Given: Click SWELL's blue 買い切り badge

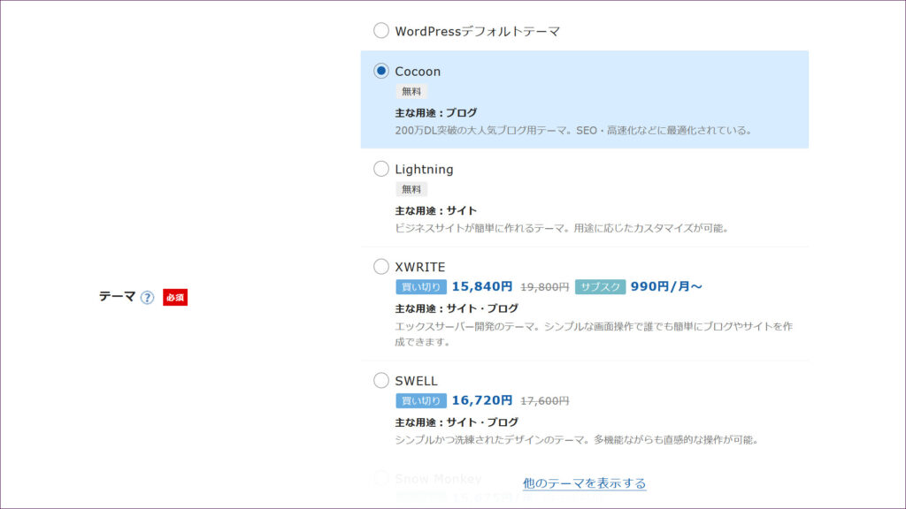Looking at the screenshot, I should pyautogui.click(x=421, y=401).
